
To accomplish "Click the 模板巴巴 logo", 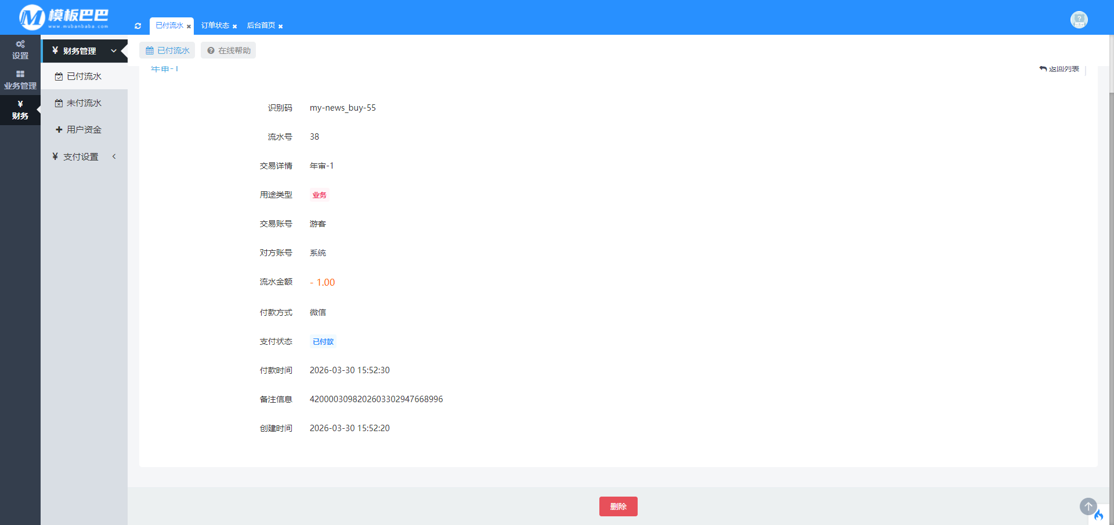I will [64, 17].
